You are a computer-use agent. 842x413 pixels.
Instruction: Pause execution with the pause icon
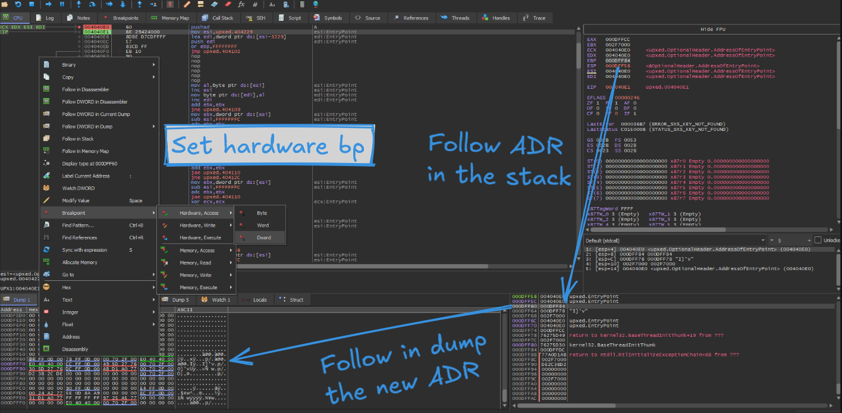(61, 4)
